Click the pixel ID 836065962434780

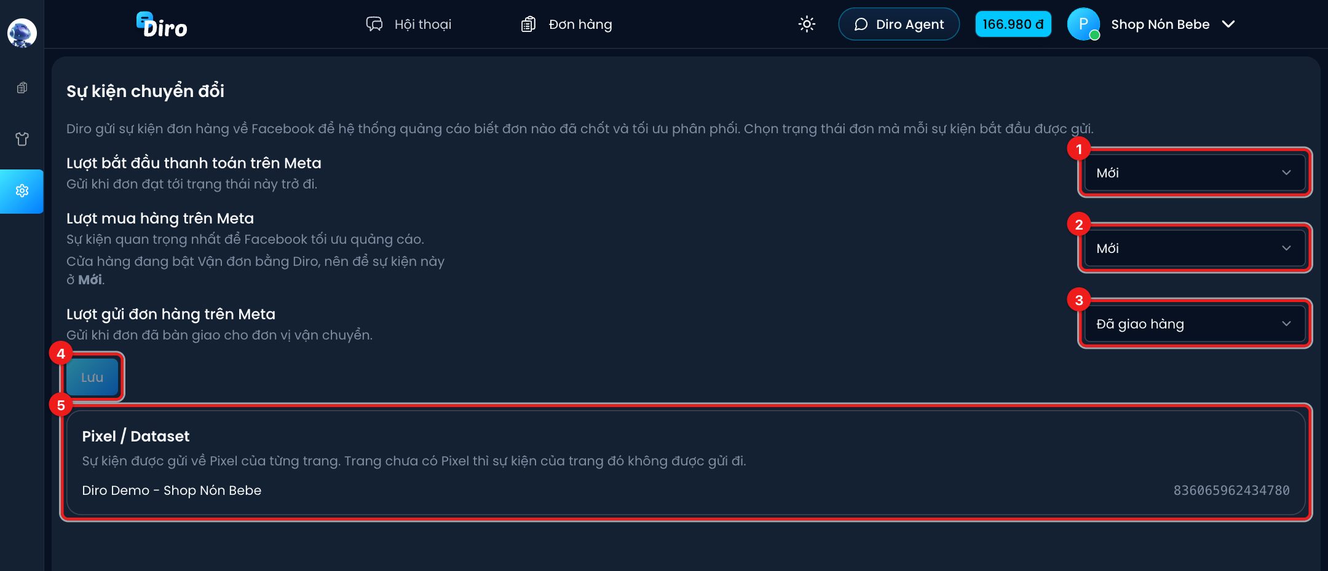(1231, 490)
